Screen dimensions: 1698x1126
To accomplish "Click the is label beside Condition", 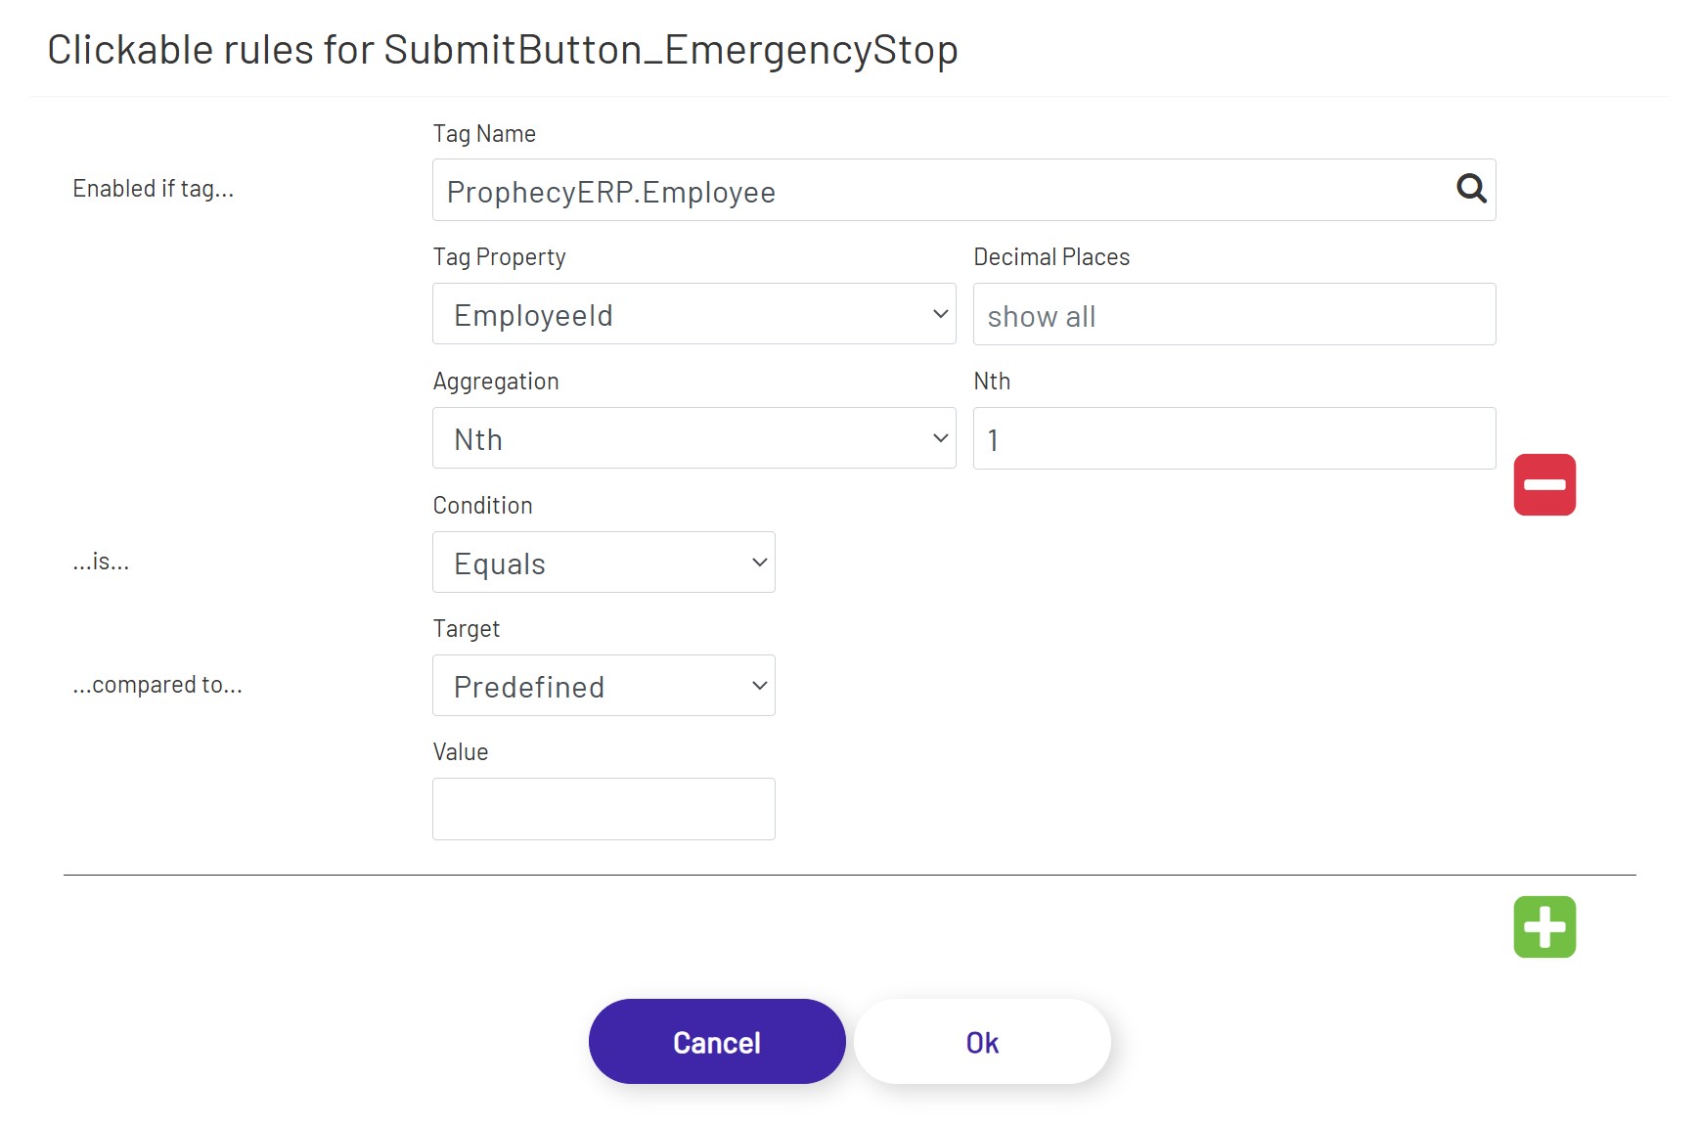I will pos(101,562).
